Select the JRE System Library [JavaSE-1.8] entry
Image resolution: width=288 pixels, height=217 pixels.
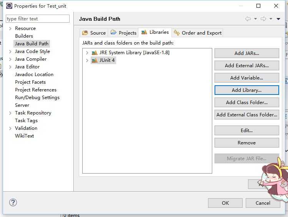(x=134, y=53)
